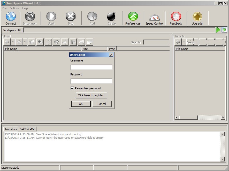Click the 'Cannot login' log entry

point(54,138)
